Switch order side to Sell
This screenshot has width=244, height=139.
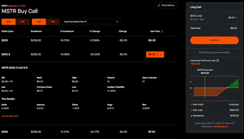22,22
